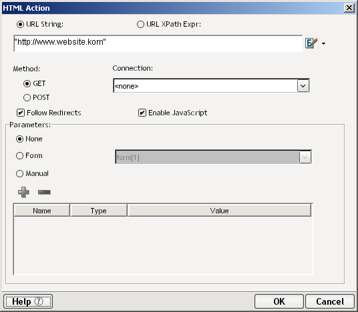Viewport: 358px width, 312px height.
Task: Select the URL String radio option
Action: coord(20,24)
